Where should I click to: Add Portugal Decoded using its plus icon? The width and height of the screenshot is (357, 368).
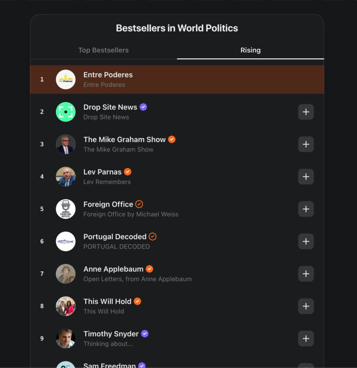pos(306,241)
